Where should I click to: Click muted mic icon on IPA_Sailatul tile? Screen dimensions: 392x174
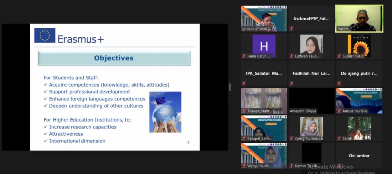point(244,83)
